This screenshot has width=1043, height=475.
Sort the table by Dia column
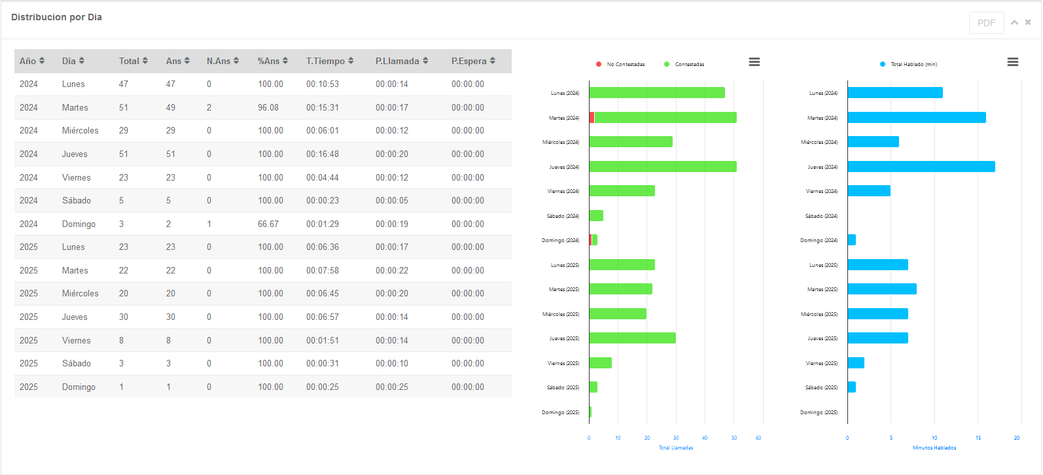pyautogui.click(x=73, y=61)
